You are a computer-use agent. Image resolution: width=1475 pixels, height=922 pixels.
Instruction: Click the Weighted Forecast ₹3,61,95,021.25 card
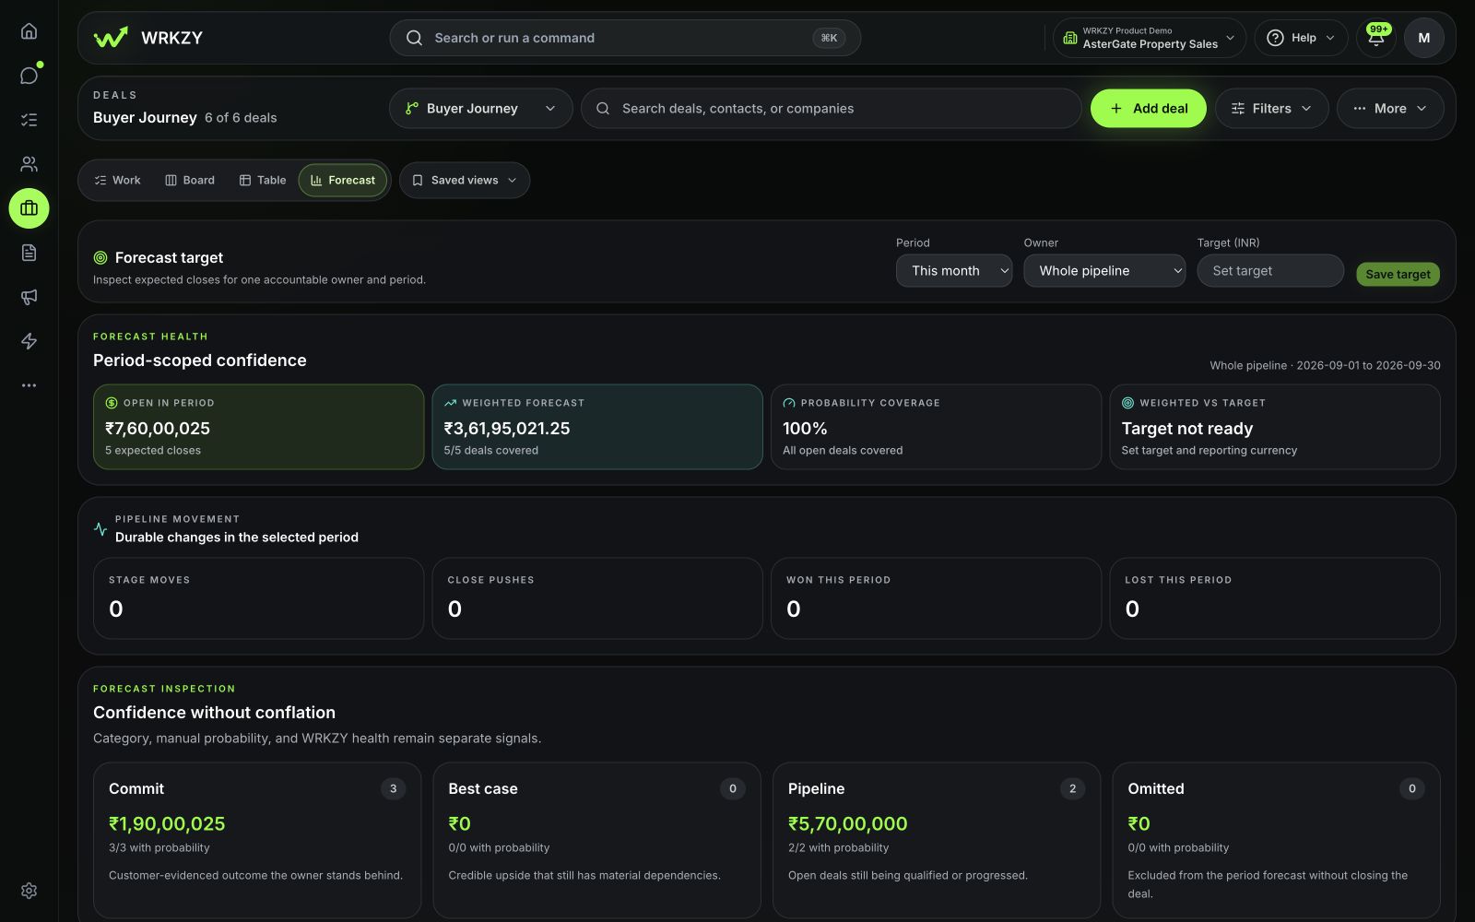pos(597,427)
